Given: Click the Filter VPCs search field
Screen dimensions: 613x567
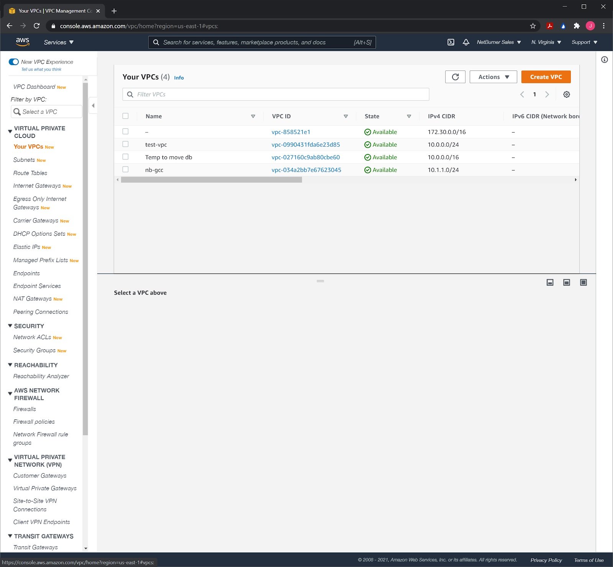Looking at the screenshot, I should pyautogui.click(x=276, y=95).
